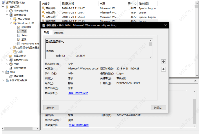This screenshot has width=199, height=134.
Task: Click the 任务类别 column header
Action: [x=148, y=4]
